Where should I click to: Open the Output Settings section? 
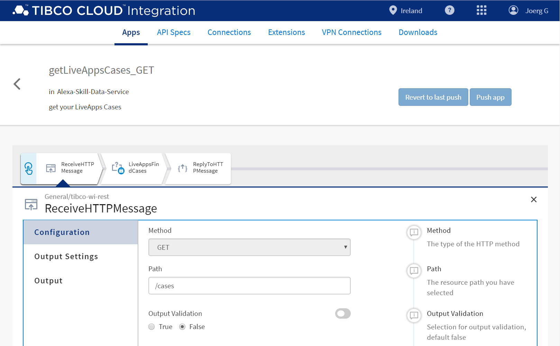coord(81,256)
